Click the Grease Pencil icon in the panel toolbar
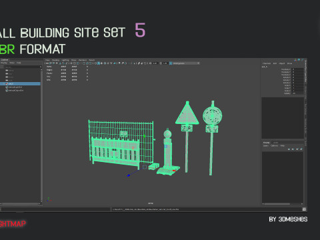 coord(67,63)
